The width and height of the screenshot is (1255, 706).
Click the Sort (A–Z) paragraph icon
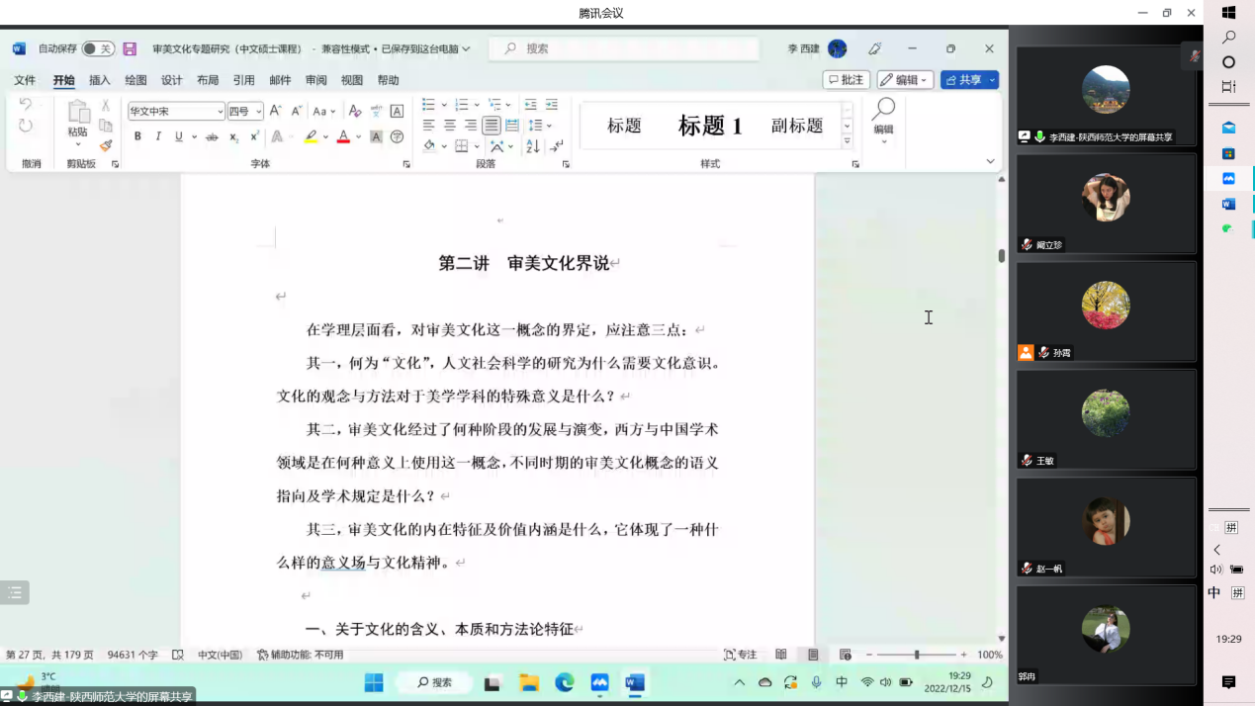click(x=533, y=146)
